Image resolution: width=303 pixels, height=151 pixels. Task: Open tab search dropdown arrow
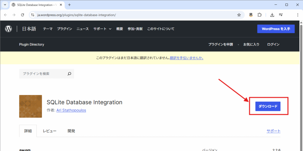click(x=5, y=5)
